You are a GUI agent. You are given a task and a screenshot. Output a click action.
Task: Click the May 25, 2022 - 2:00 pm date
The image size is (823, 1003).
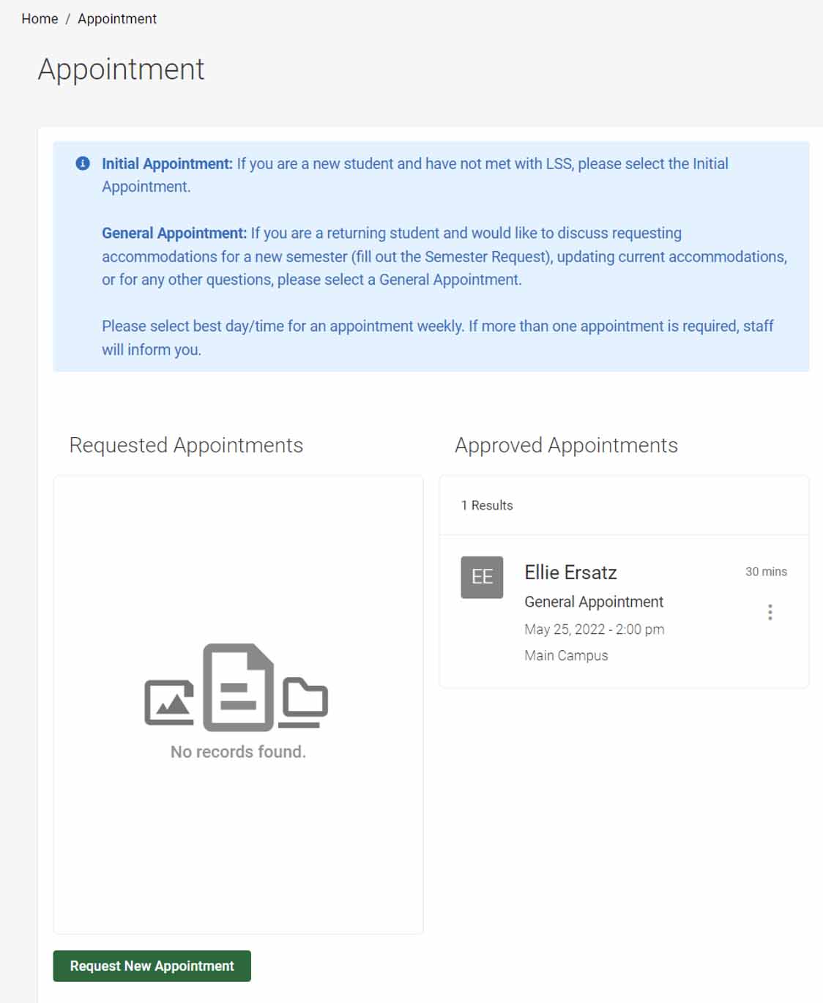tap(595, 630)
